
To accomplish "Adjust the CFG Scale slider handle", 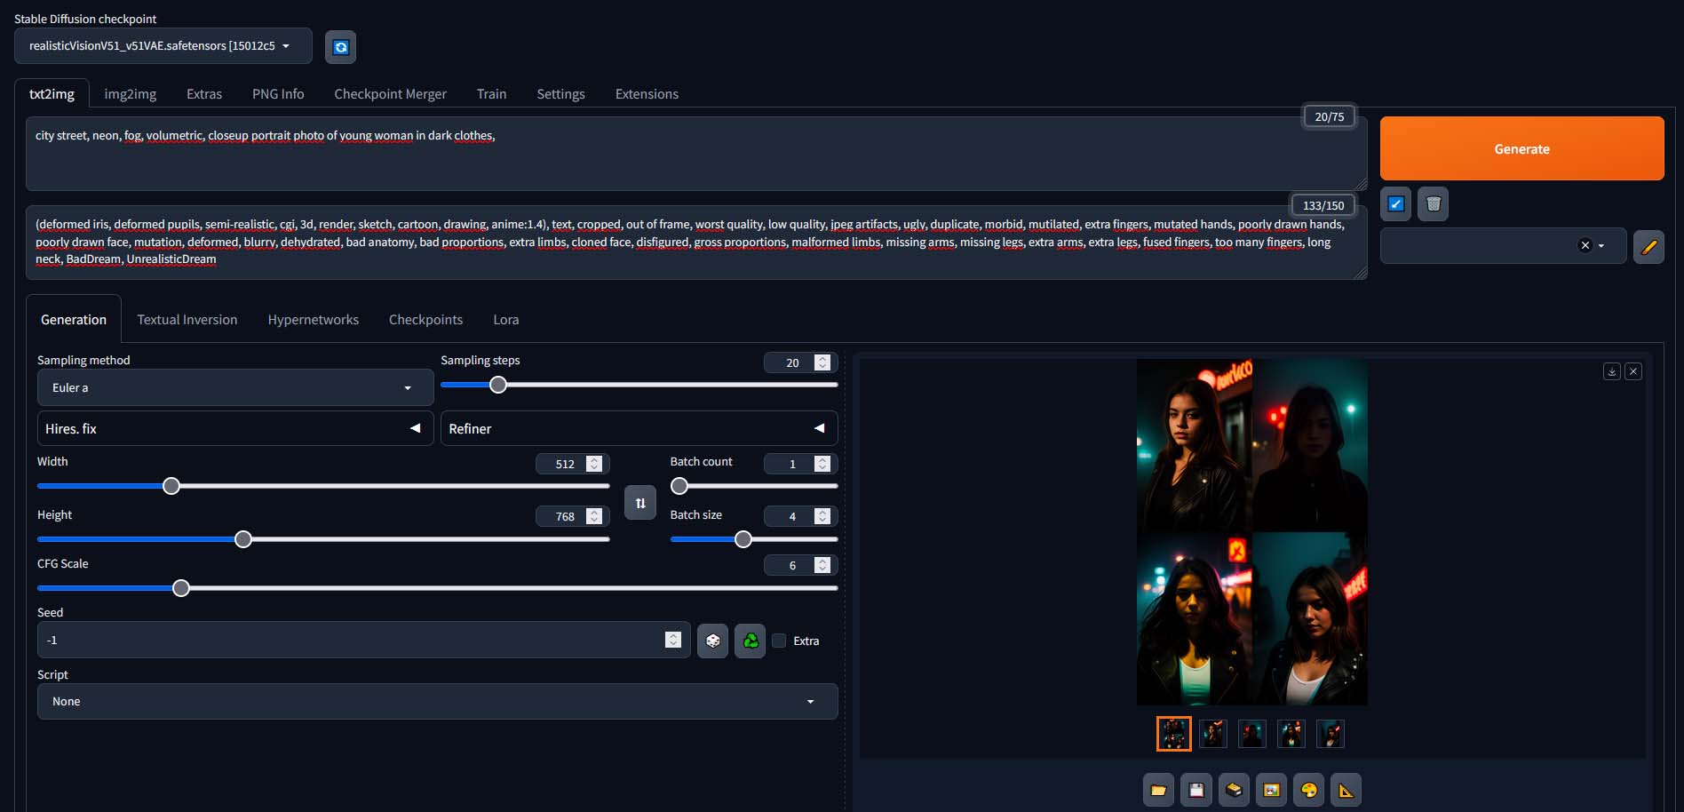I will (181, 588).
